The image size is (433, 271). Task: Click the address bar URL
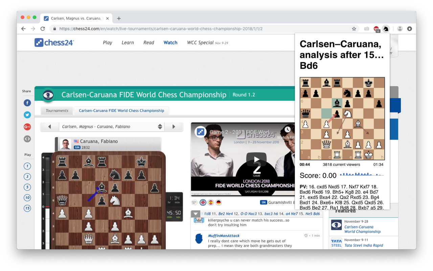tap(161, 29)
